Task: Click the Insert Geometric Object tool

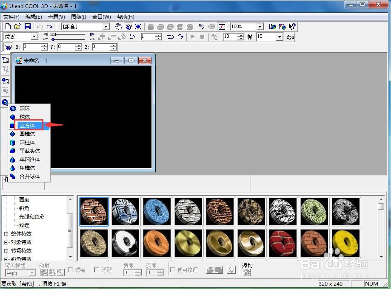Action: click(5, 102)
